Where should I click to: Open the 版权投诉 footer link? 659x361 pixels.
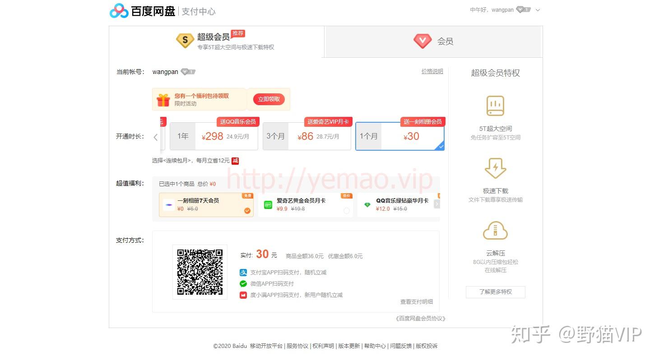click(x=427, y=346)
